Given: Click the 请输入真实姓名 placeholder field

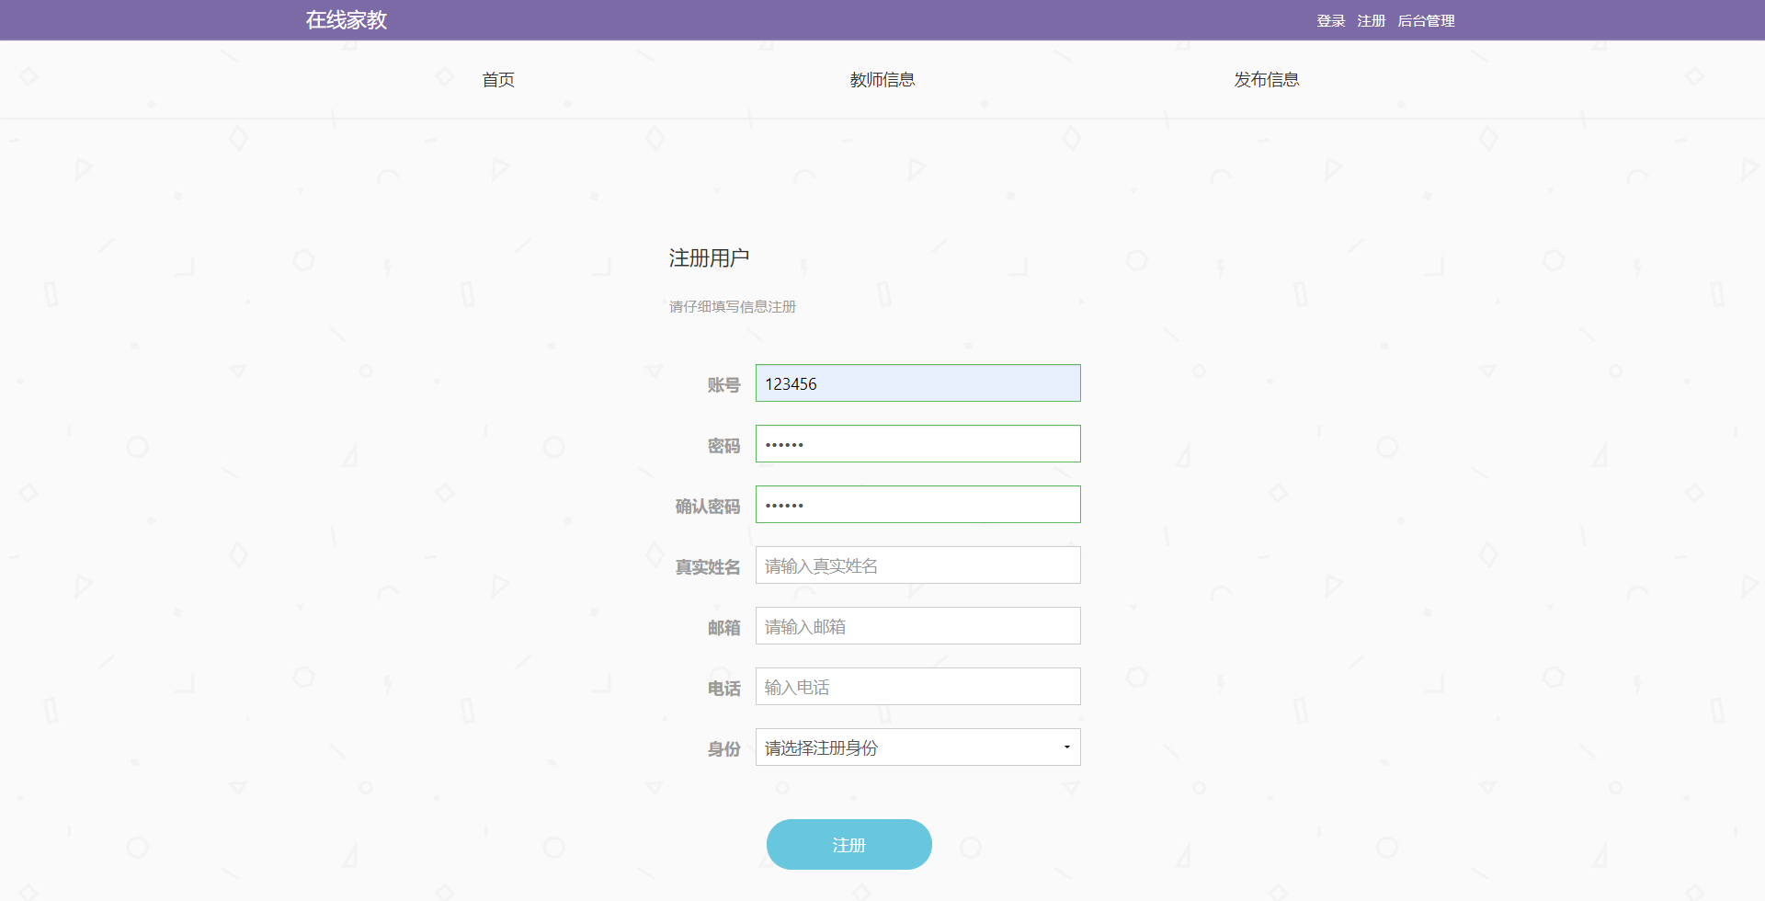Looking at the screenshot, I should click(x=917, y=565).
